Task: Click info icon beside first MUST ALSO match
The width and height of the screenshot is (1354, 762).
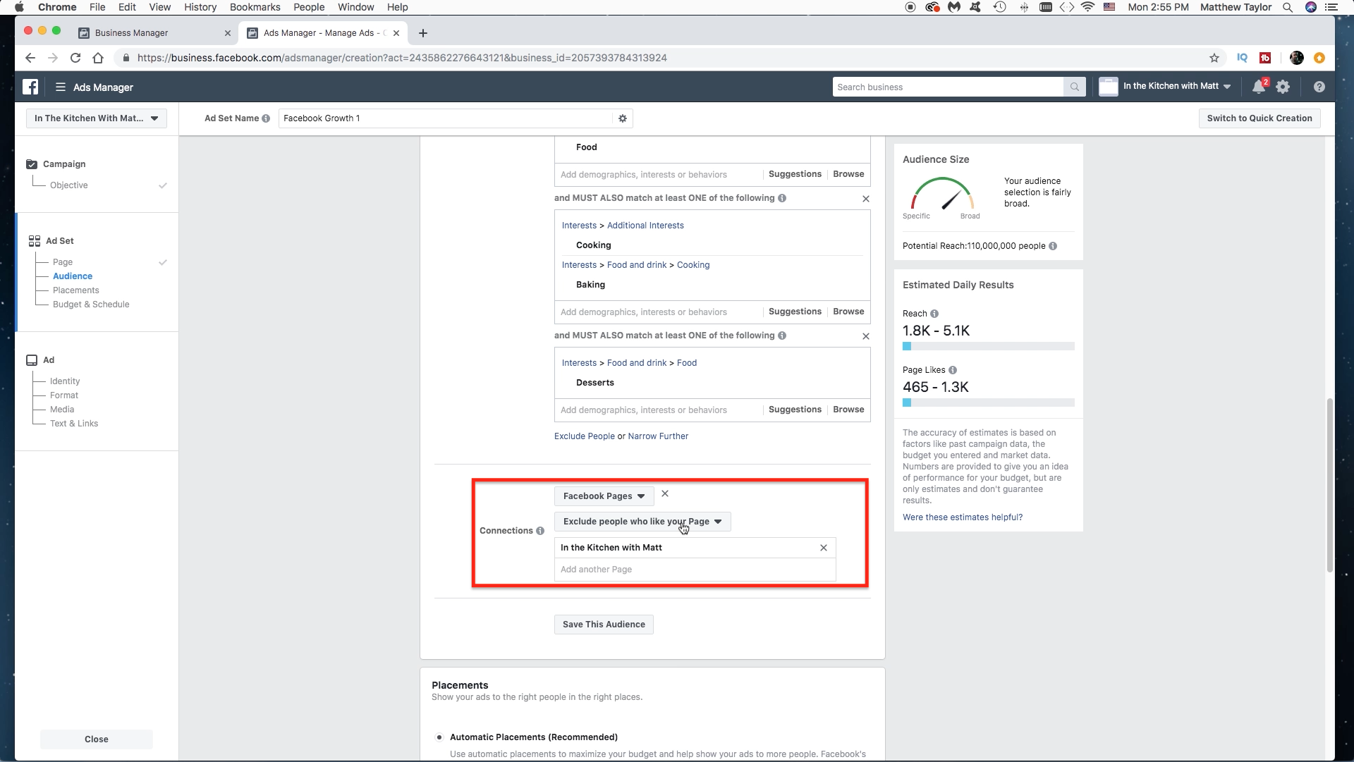Action: coord(782,198)
